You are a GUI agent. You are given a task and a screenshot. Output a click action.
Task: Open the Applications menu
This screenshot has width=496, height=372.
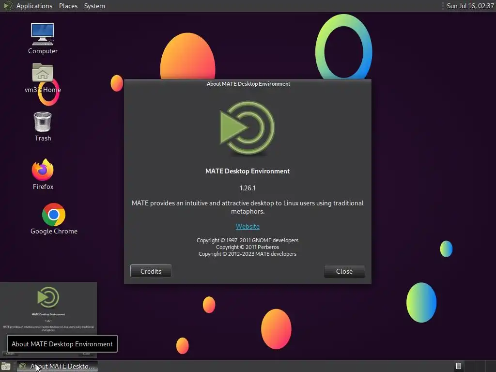click(34, 6)
